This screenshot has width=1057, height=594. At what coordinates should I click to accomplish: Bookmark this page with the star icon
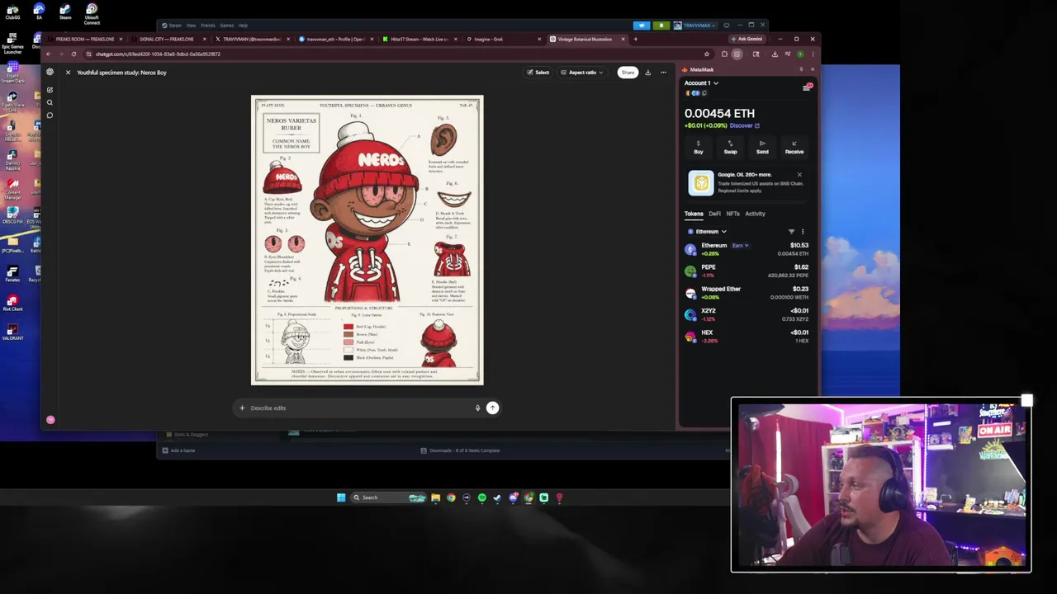[x=706, y=54]
